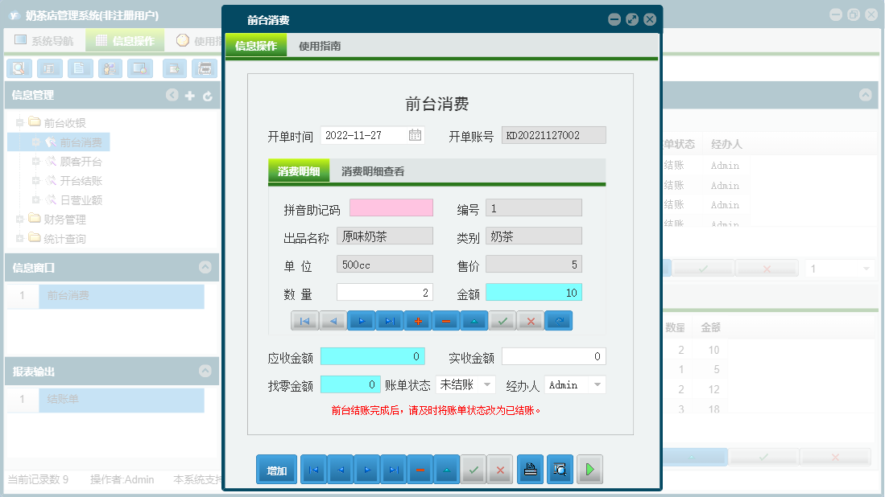Jump to first record using the |< navigation icon

(x=304, y=321)
